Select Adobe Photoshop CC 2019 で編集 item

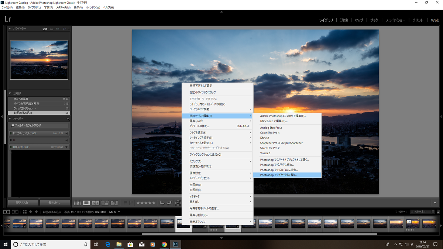pyautogui.click(x=287, y=116)
